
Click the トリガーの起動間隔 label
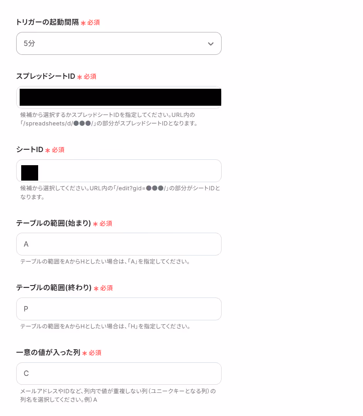(x=47, y=22)
